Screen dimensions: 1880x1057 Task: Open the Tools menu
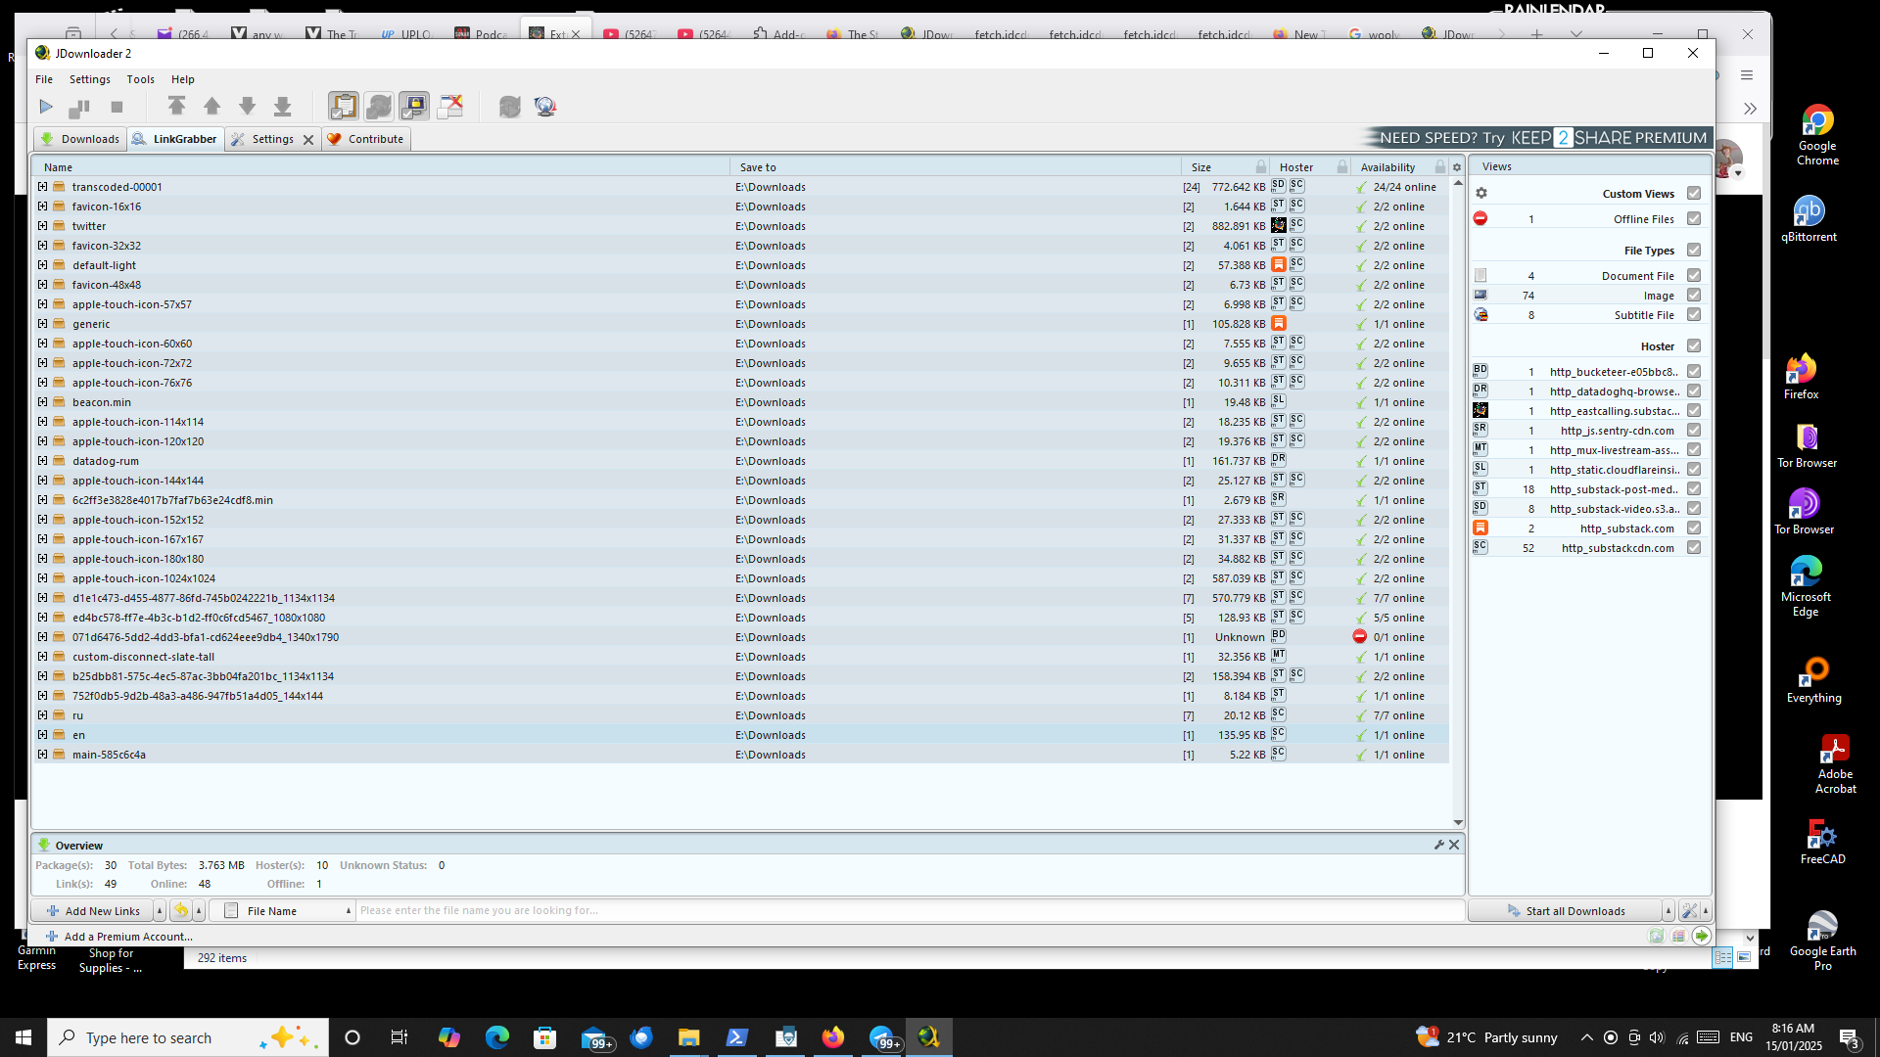[x=140, y=79]
